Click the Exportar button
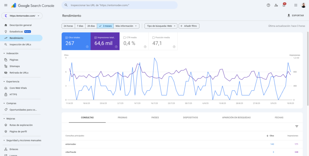The width and height of the screenshot is (309, 156). tap(296, 15)
